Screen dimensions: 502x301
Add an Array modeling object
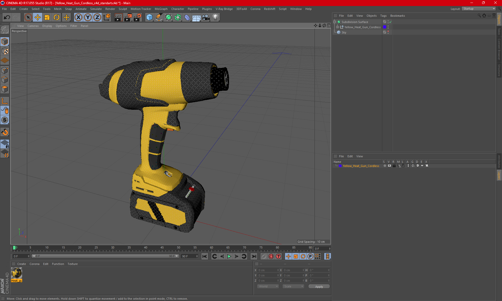pyautogui.click(x=178, y=17)
